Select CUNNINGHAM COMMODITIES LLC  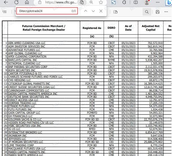coord(29,90)
